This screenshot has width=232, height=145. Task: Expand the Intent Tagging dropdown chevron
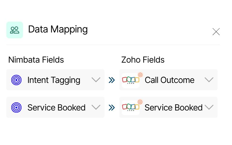click(x=96, y=80)
